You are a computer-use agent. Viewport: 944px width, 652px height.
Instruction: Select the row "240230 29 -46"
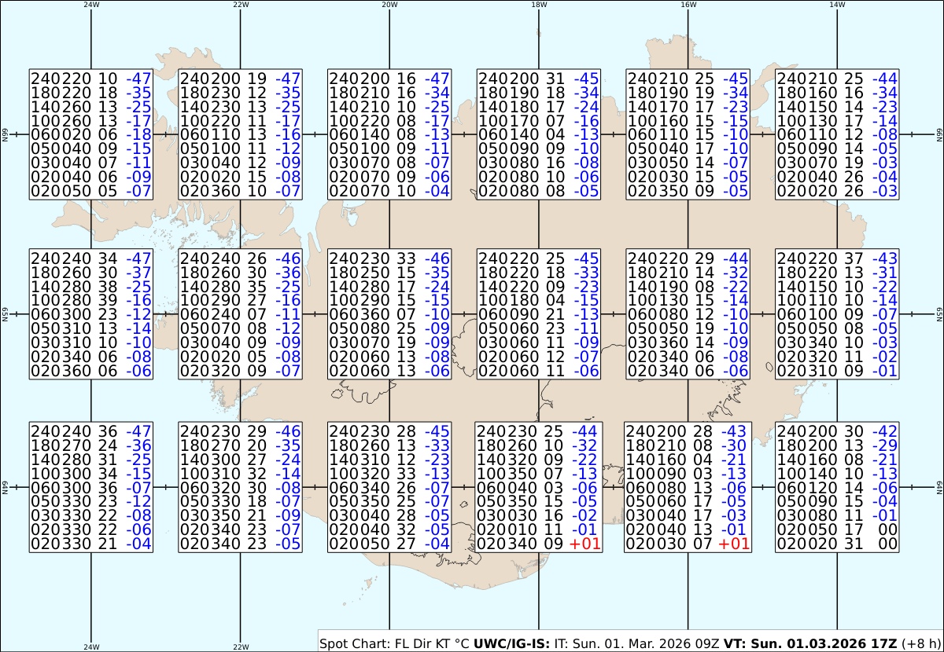tap(240, 430)
